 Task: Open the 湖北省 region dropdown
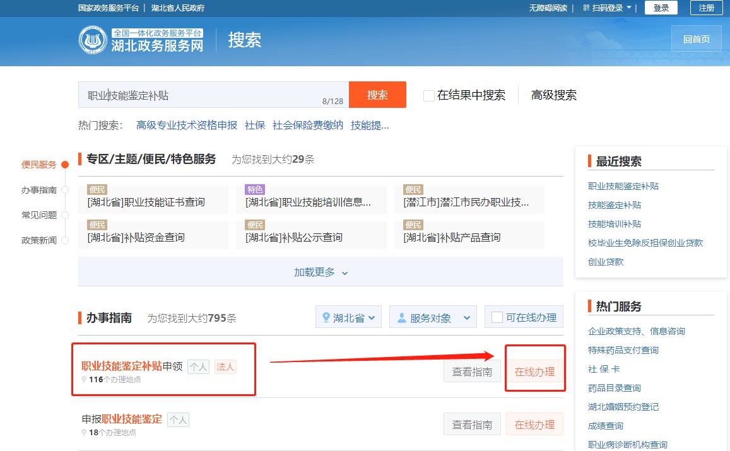point(348,318)
